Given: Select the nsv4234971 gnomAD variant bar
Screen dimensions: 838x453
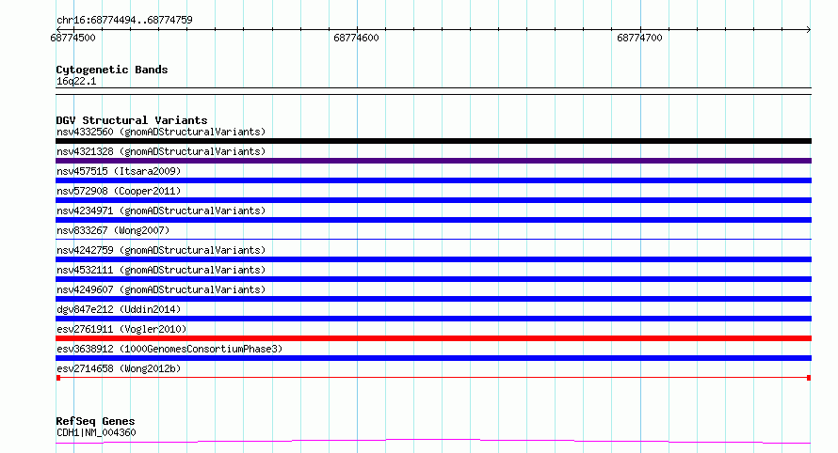Looking at the screenshot, I should 433,220.
